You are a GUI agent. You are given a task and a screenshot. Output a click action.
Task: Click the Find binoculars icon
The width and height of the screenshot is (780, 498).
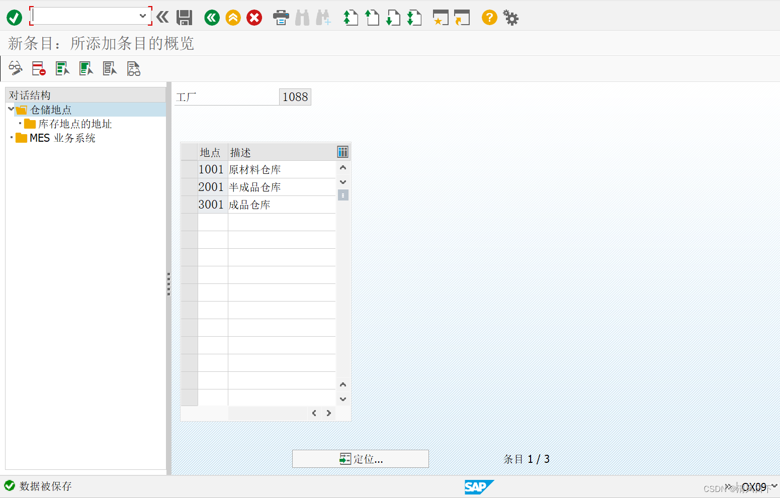[302, 18]
